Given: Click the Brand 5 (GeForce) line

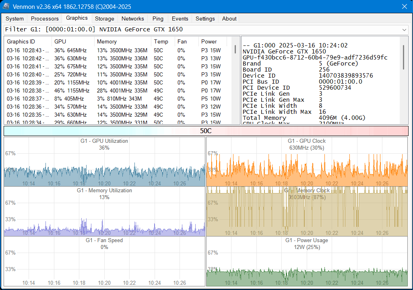Looking at the screenshot, I should click(300, 64).
